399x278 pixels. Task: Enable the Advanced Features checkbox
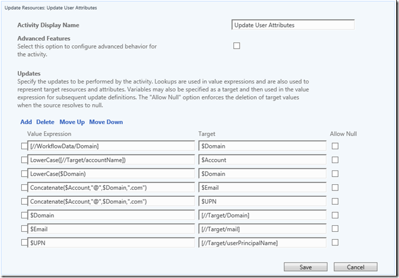[237, 46]
